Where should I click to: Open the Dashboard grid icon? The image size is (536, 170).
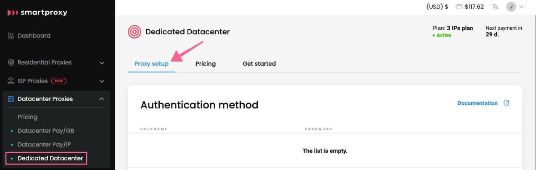click(11, 36)
